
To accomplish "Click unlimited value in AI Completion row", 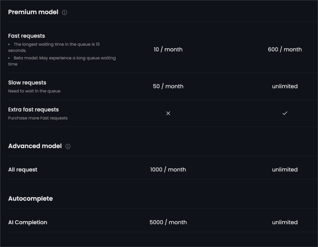I will pyautogui.click(x=285, y=223).
